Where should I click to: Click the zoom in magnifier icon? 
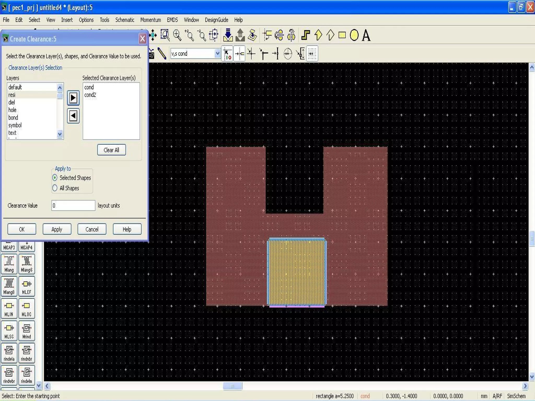[x=177, y=35]
